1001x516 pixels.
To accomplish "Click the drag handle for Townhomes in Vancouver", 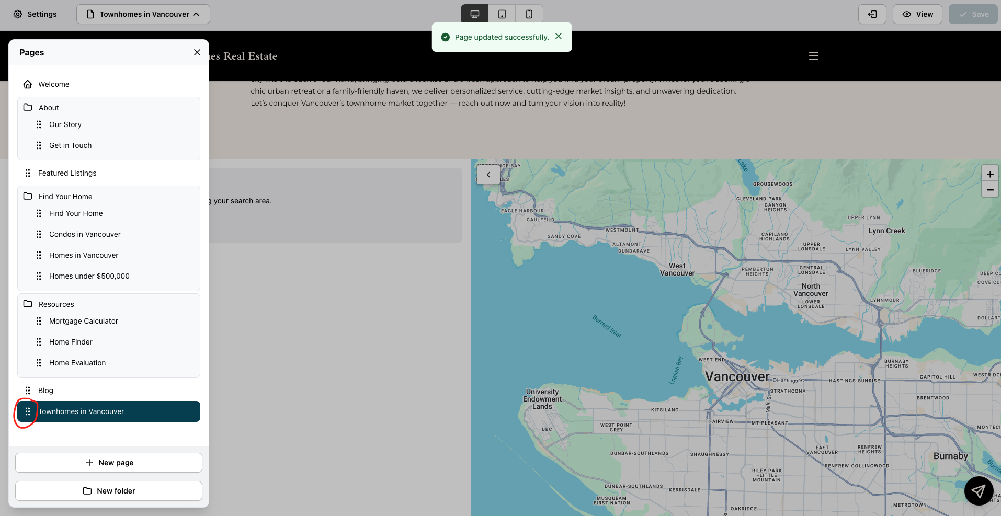I will (x=28, y=411).
